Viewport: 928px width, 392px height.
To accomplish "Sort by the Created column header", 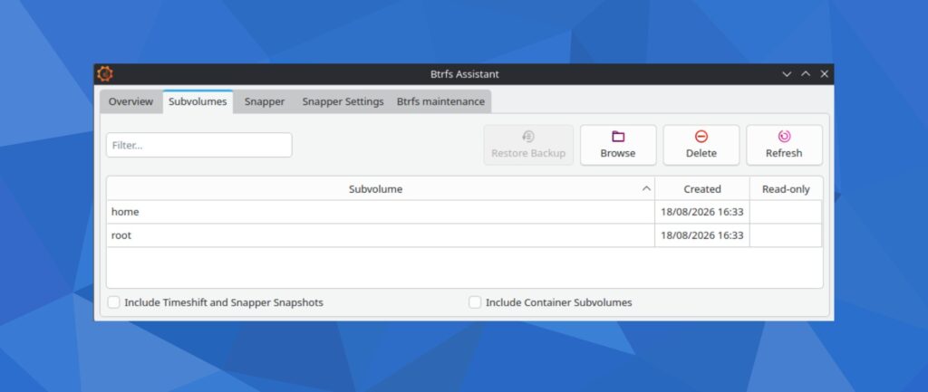I will tap(702, 189).
